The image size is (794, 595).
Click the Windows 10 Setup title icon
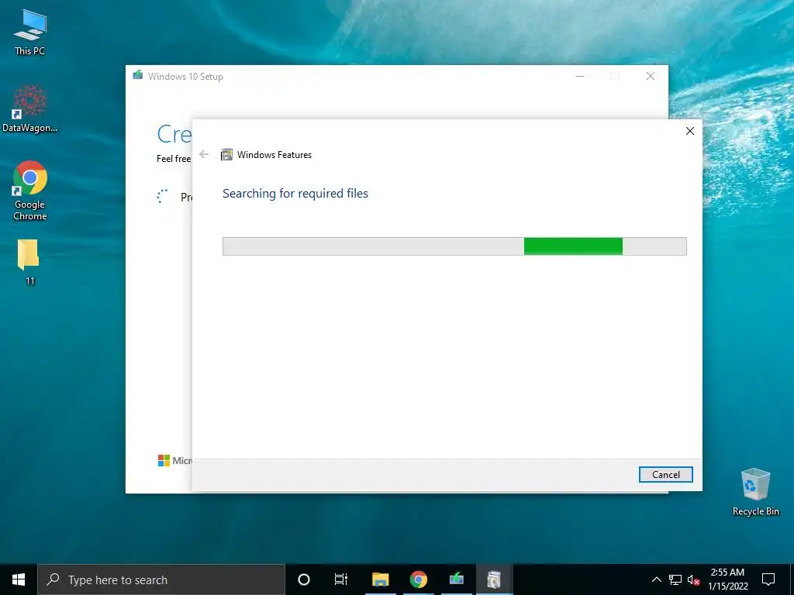pos(138,76)
